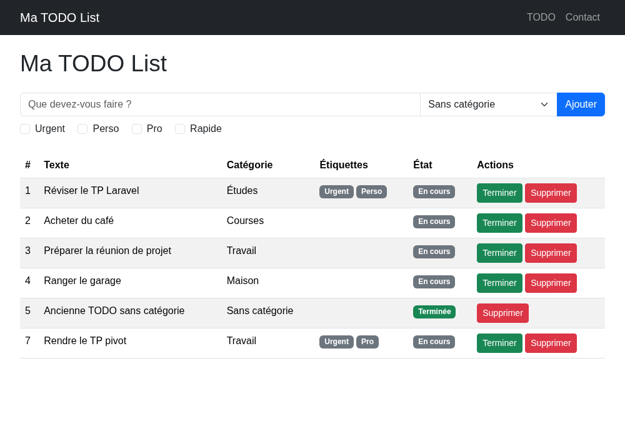Select the 'Acheter du café' text
625x438 pixels.
click(x=79, y=221)
